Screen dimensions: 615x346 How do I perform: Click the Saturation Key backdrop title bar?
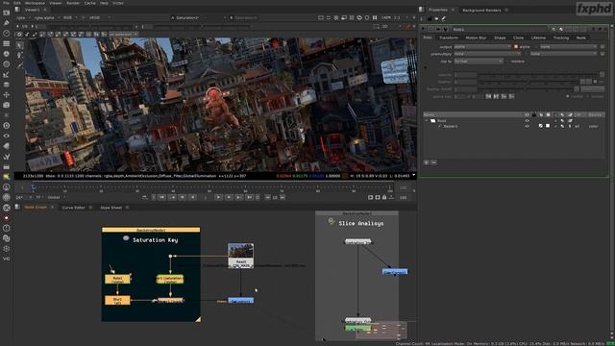click(151, 230)
